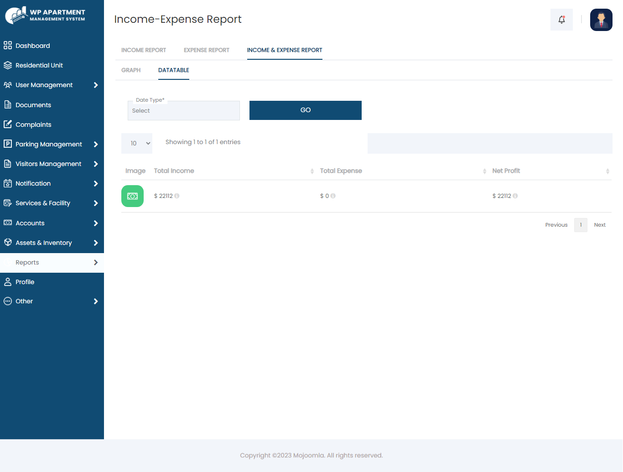Open Reports menu item

coord(52,262)
